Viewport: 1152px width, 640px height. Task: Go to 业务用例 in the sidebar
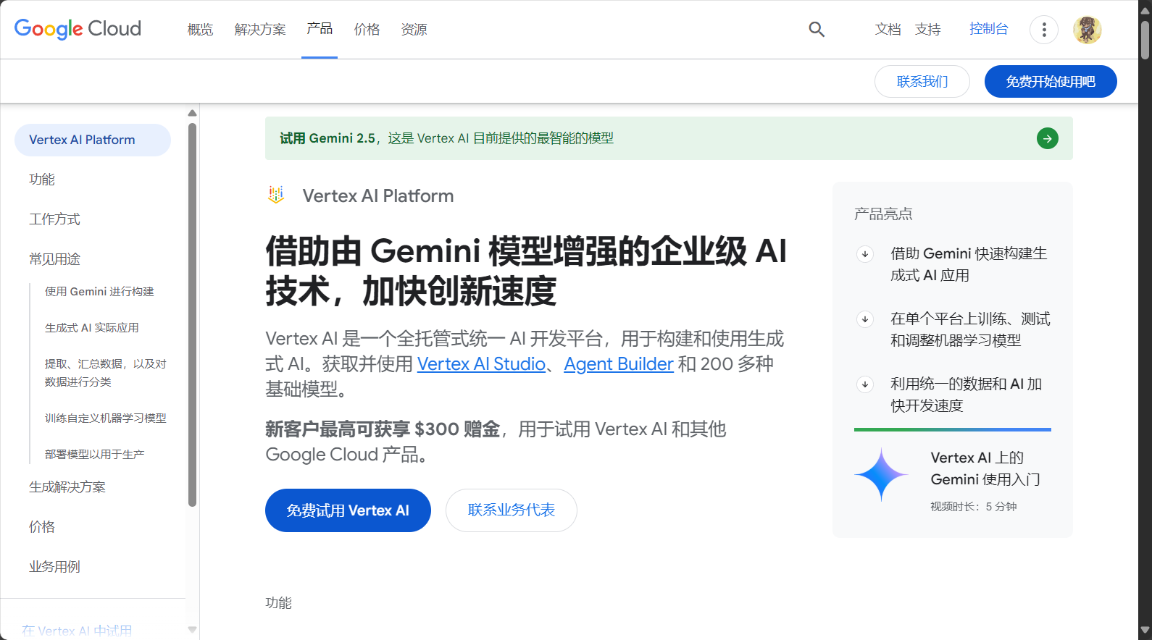54,567
